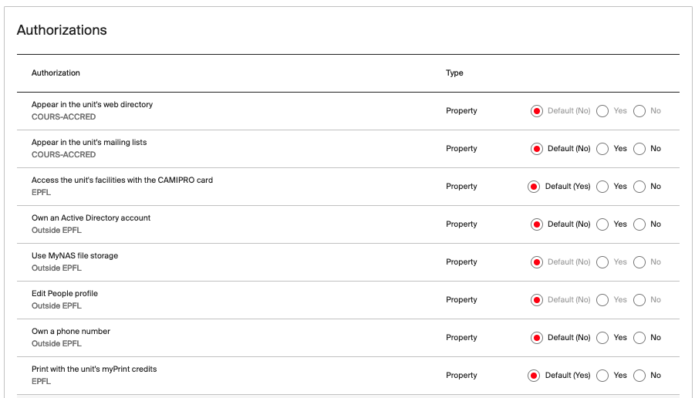Click No for Use MyNAS file storage
Image resolution: width=695 pixels, height=398 pixels.
[639, 262]
